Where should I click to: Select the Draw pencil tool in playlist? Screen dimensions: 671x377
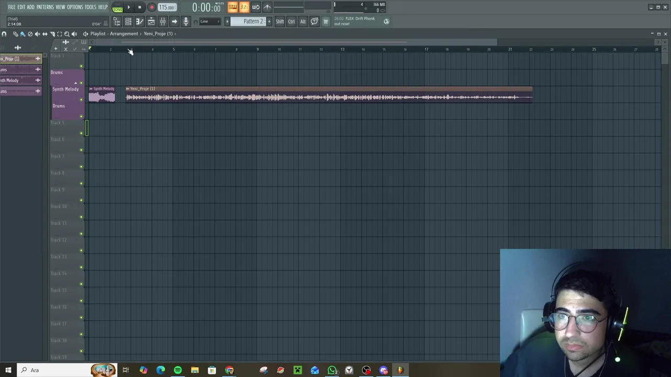[x=15, y=34]
